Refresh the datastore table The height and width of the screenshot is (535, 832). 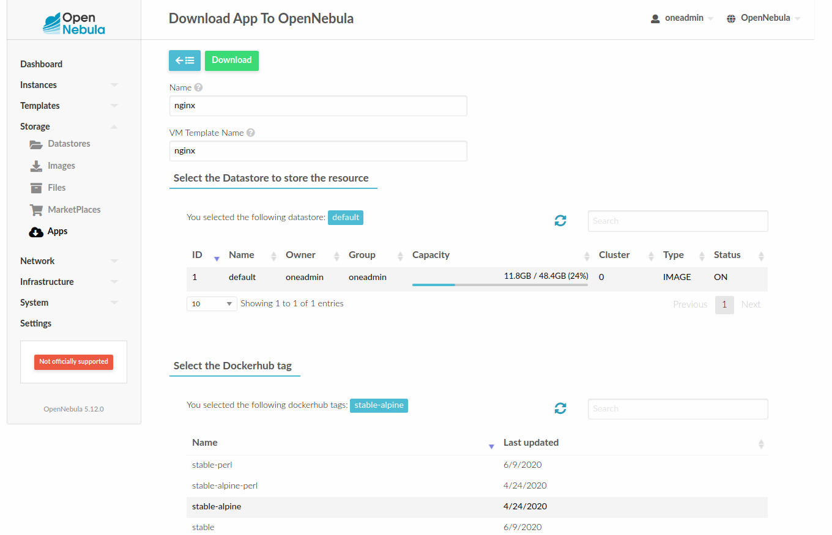coord(560,221)
